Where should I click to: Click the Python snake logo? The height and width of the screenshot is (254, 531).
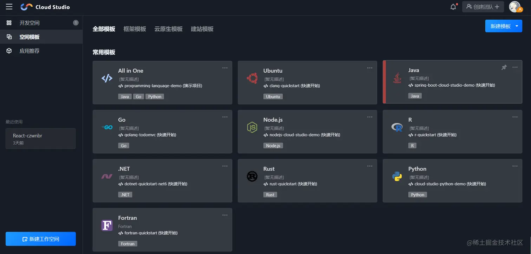397,176
